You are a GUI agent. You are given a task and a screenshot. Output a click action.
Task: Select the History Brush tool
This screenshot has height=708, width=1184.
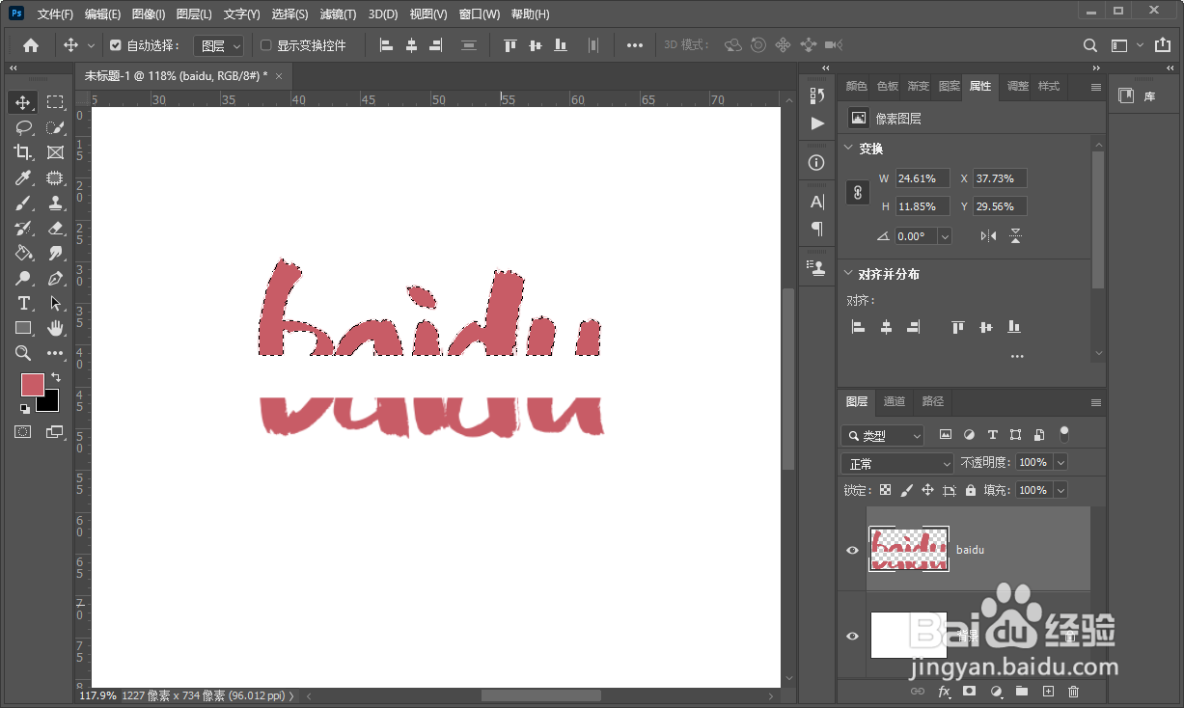tap(23, 228)
